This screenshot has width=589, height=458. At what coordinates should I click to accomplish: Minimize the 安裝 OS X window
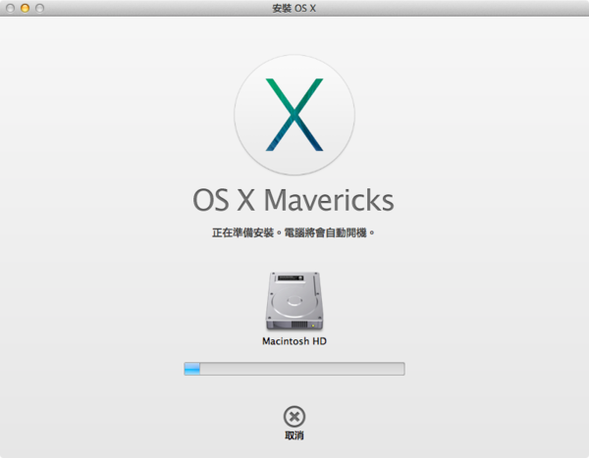pyautogui.click(x=25, y=8)
